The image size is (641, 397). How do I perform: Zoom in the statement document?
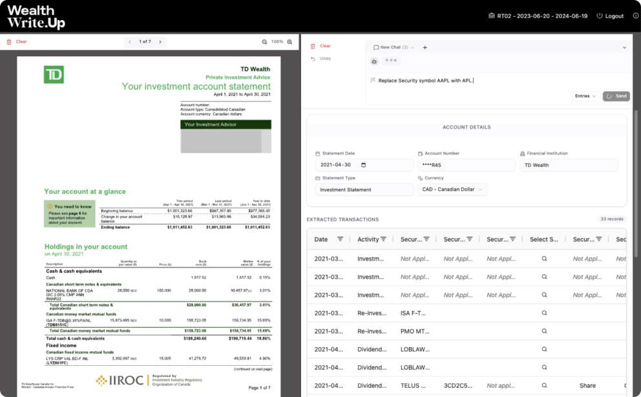(x=289, y=41)
